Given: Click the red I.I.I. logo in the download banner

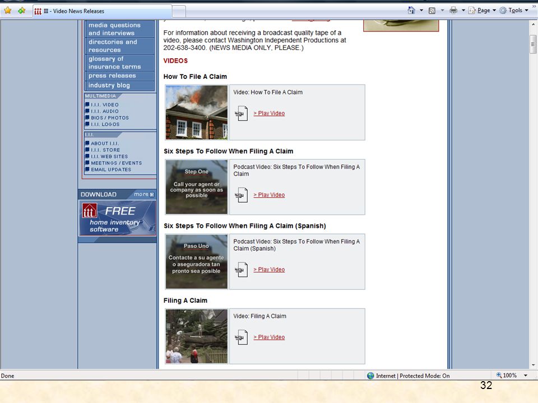Looking at the screenshot, I should 90,211.
